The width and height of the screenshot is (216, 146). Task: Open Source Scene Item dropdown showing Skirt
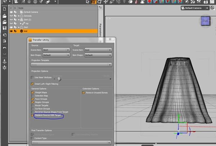pos(56,50)
